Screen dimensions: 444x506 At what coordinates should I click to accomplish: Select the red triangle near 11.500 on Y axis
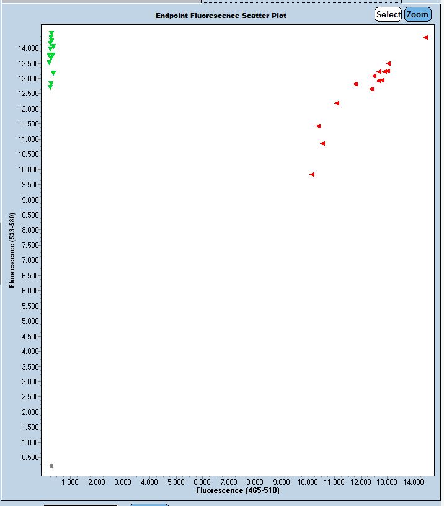[x=318, y=126]
